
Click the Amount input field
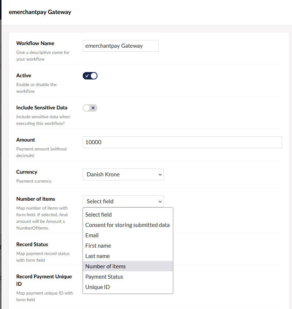[x=182, y=142]
